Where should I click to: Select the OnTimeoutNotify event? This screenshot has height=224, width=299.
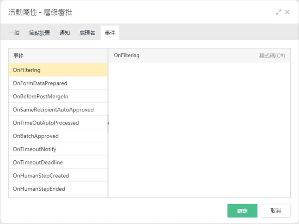(58, 149)
